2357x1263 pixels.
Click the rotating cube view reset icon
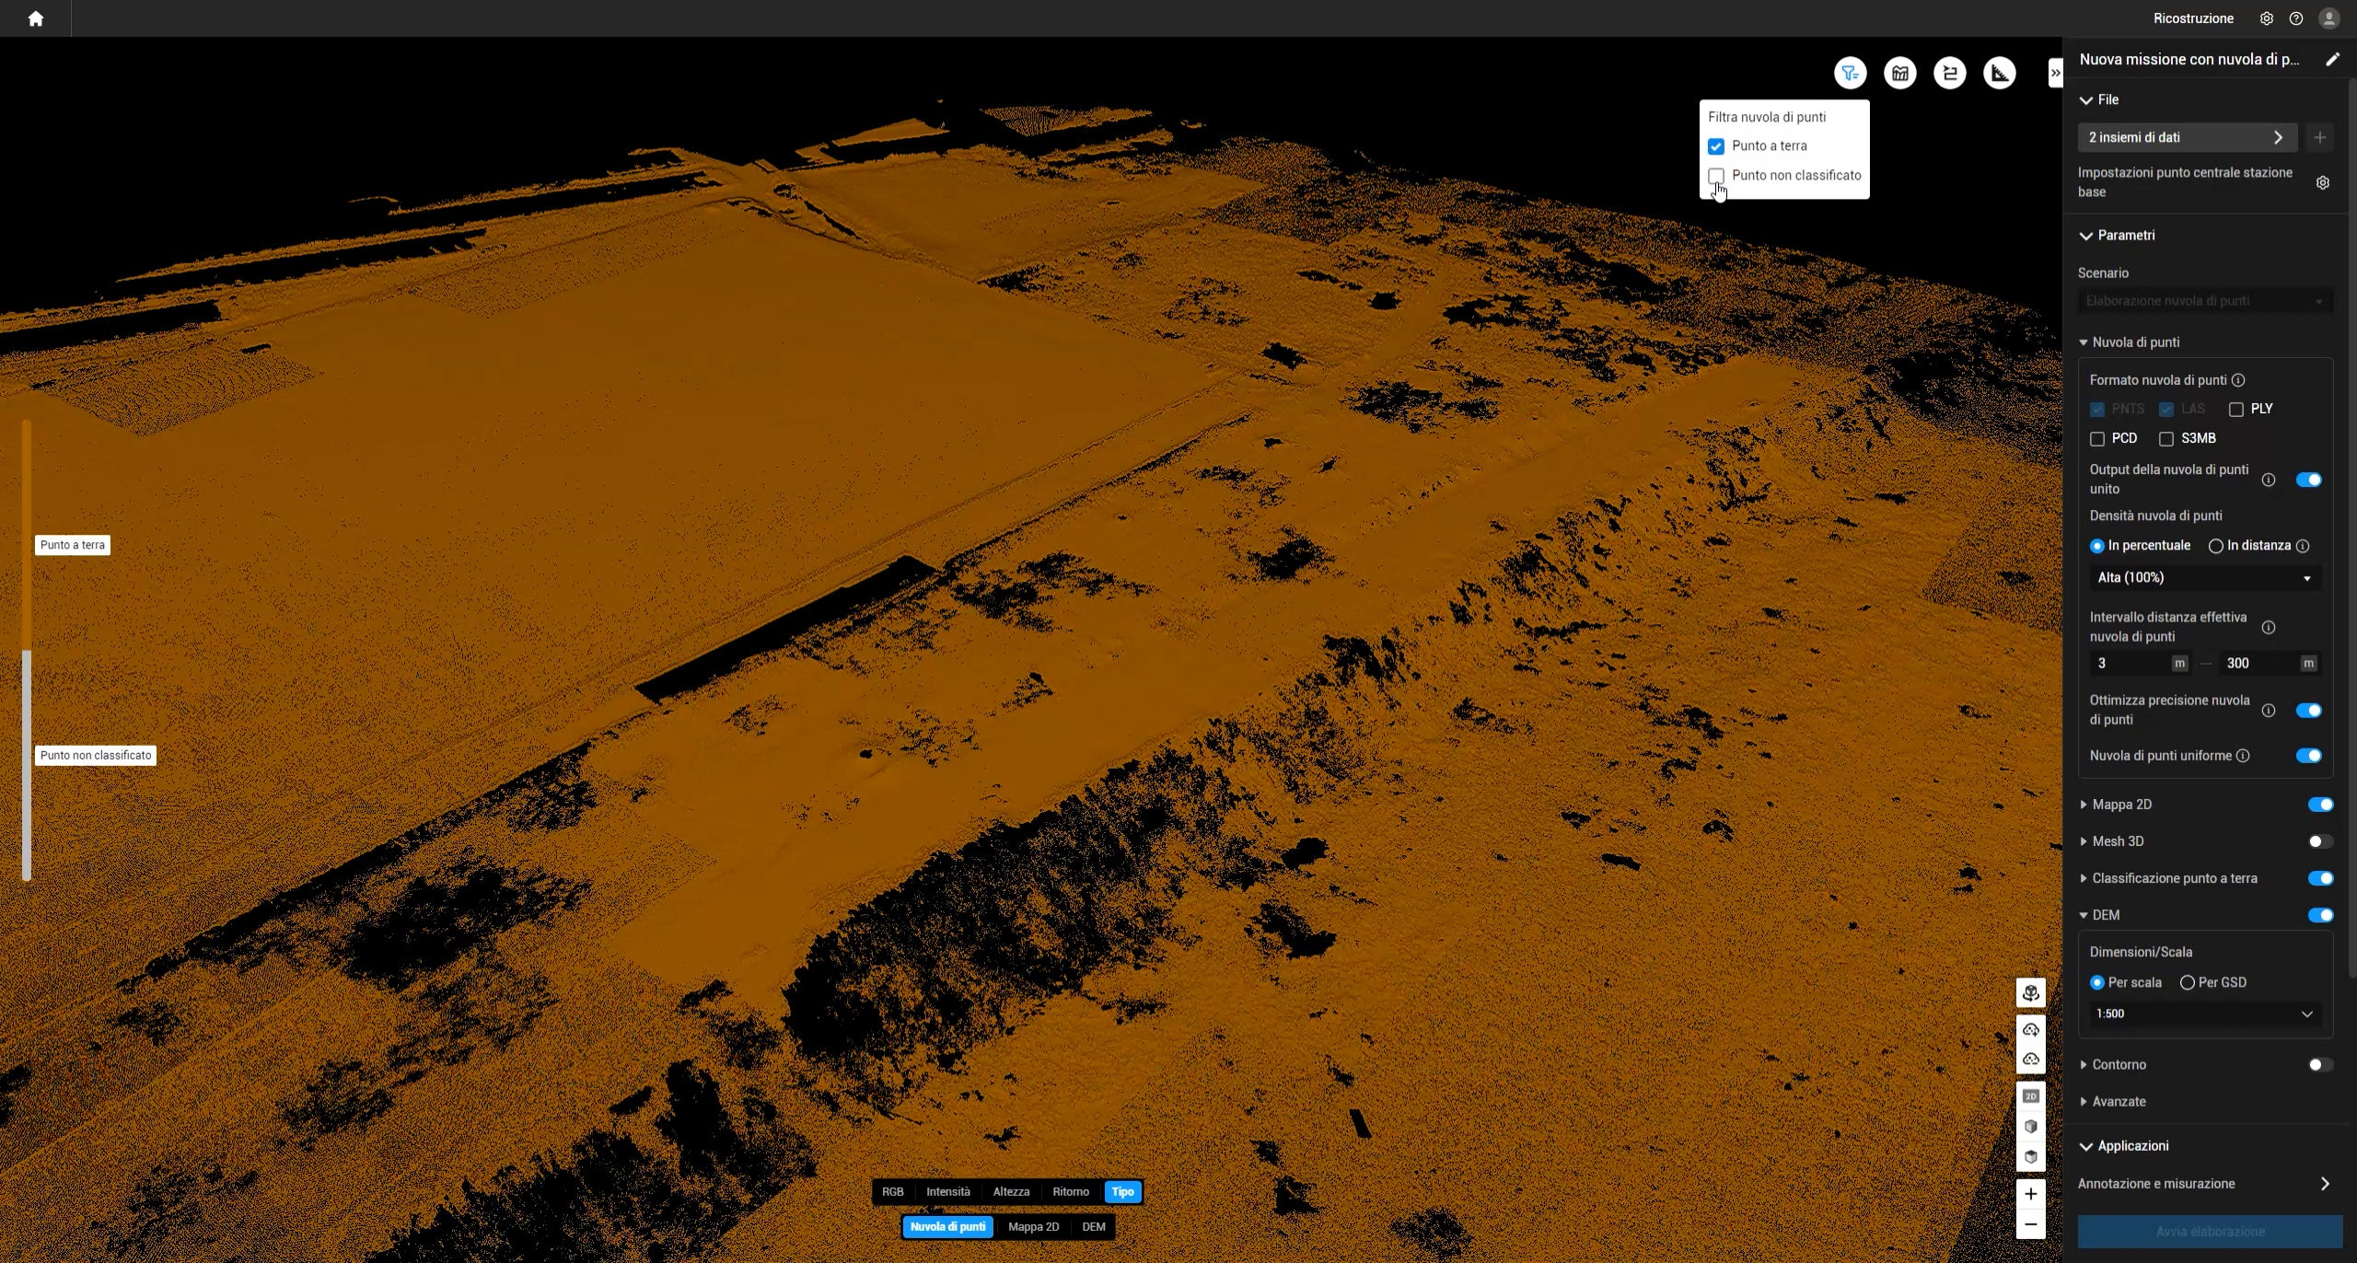click(x=2030, y=992)
